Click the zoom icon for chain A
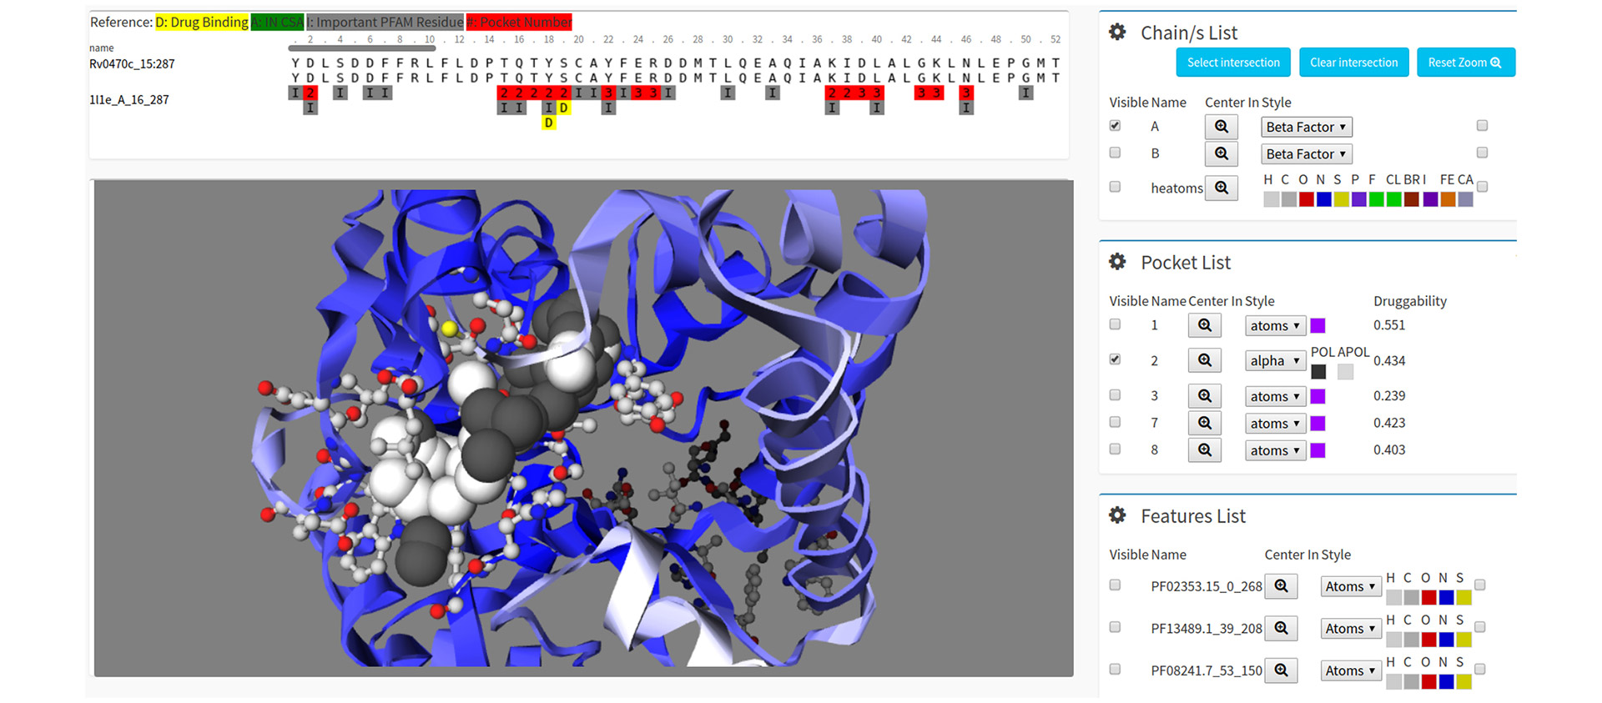 point(1221,127)
